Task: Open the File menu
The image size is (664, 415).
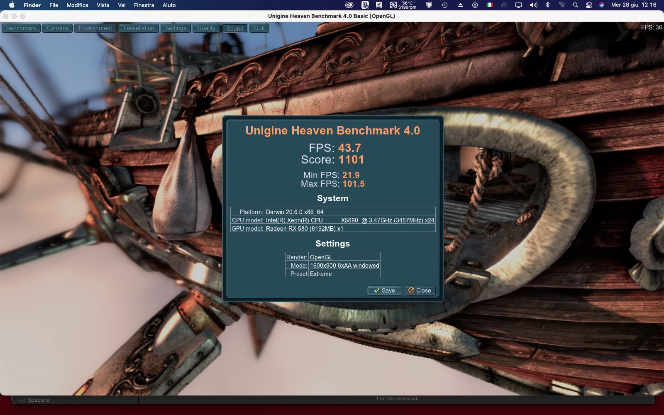Action: click(x=54, y=5)
